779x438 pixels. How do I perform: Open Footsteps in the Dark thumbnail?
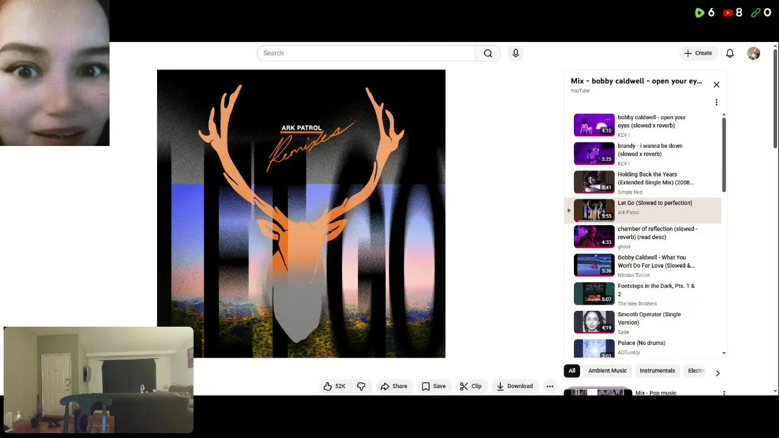[594, 294]
